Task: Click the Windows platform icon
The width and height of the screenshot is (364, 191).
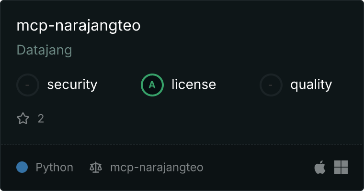Action: pos(341,167)
